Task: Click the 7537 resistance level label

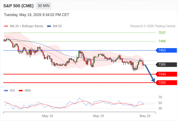Action: (x=162, y=33)
